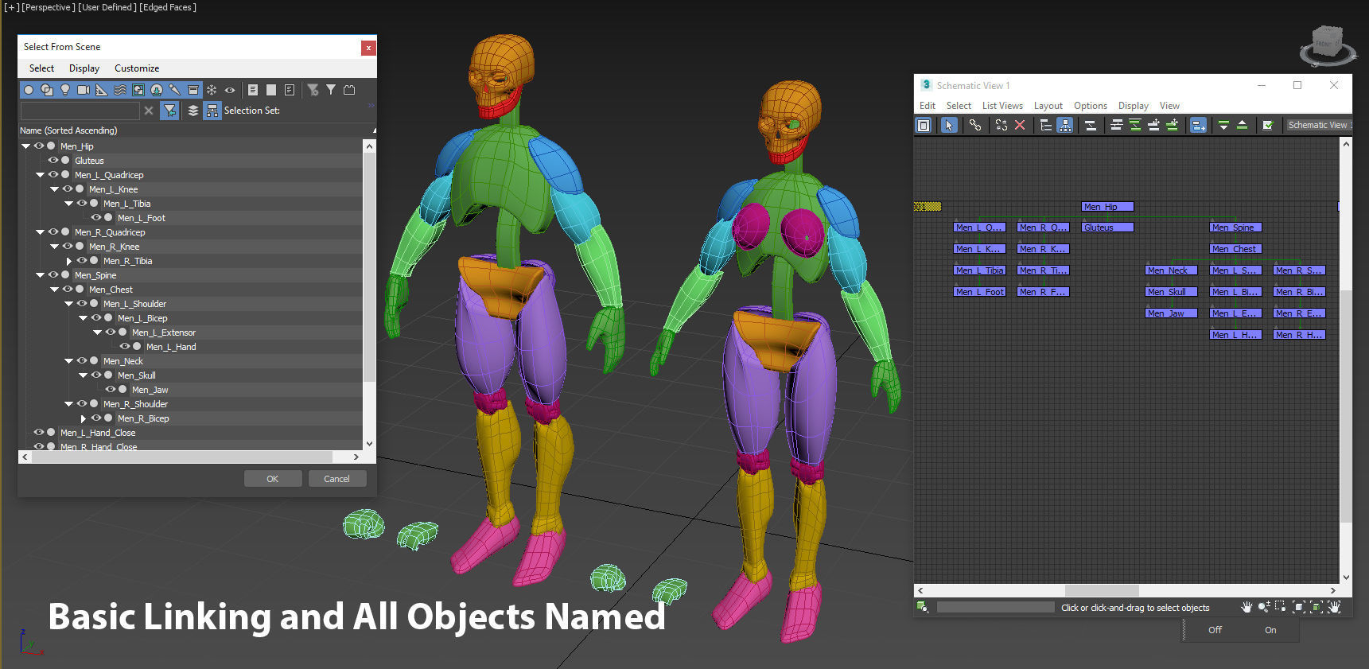The image size is (1369, 669).
Task: Click Zoom magnifier tool in Schematic View
Action: [1264, 607]
